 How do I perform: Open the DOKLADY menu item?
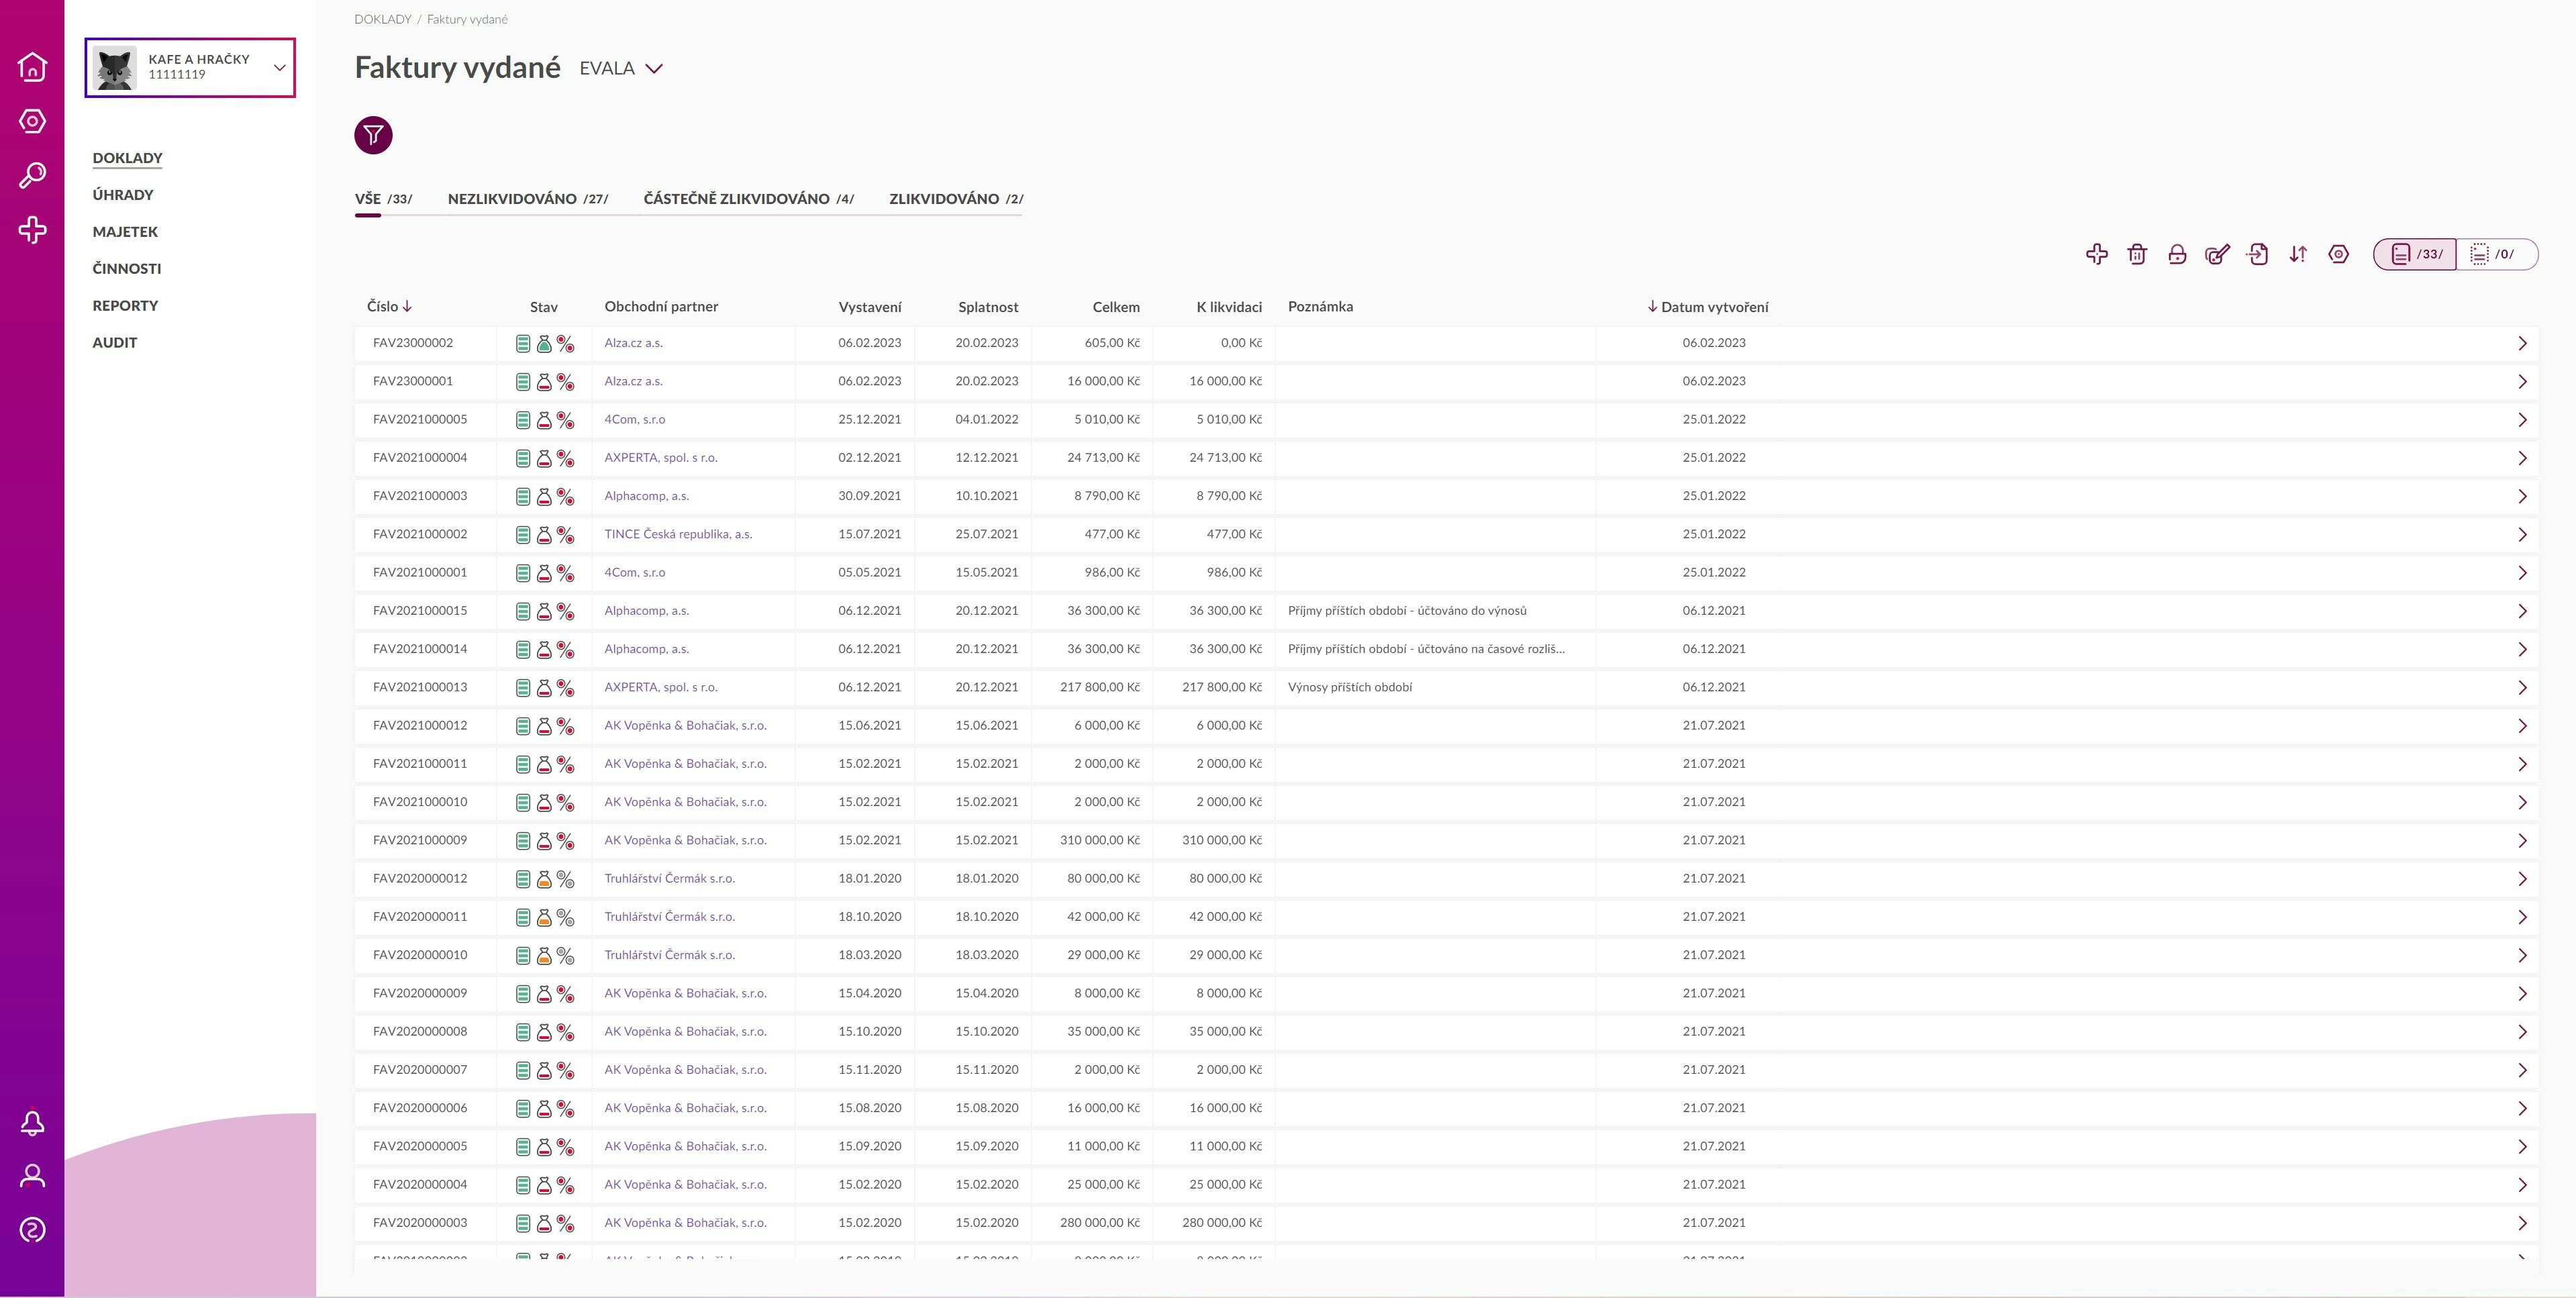pyautogui.click(x=127, y=158)
